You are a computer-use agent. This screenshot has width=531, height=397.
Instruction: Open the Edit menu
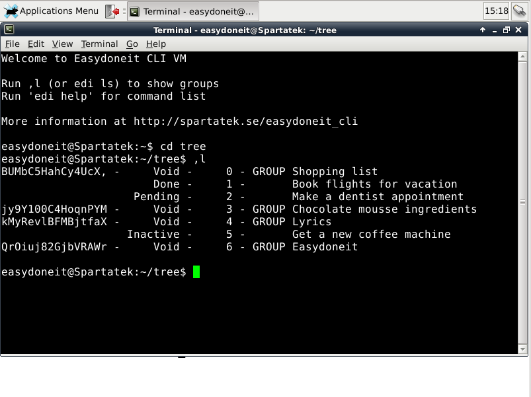click(x=36, y=44)
